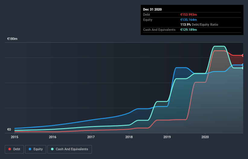Click the 2019 x-axis label

point(167,137)
